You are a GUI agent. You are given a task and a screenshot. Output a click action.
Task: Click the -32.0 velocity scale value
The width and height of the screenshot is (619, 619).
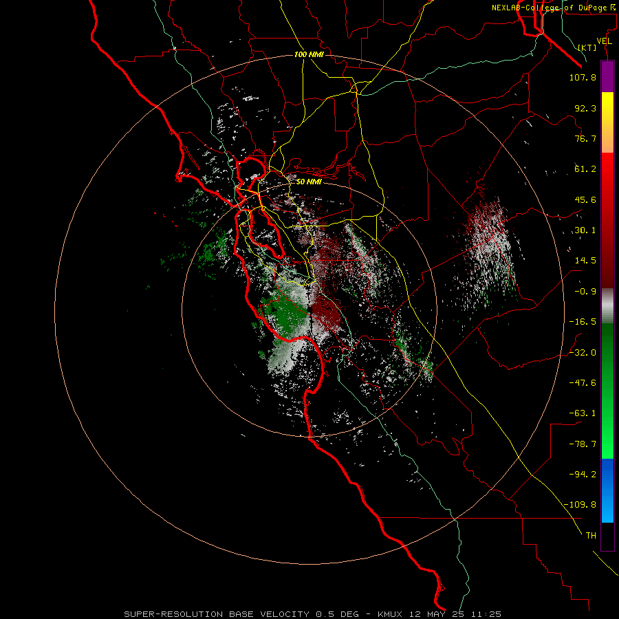point(583,353)
